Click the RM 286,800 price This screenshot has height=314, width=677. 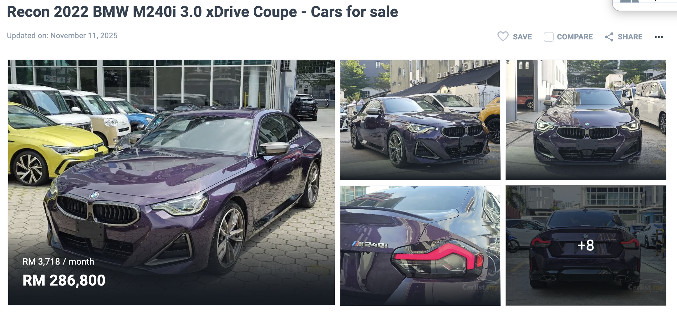[64, 280]
